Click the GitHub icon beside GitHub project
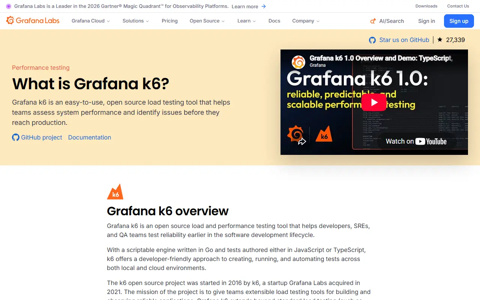Viewport: 480px width, 300px height. tap(16, 137)
